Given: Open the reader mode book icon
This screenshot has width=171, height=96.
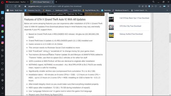Looking at the screenshot, I should click(x=139, y=6).
